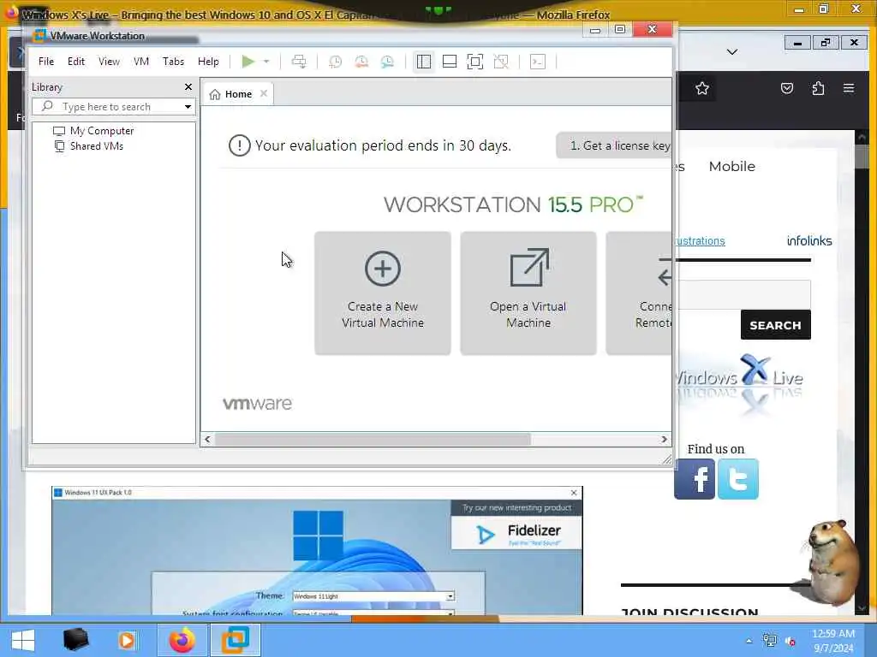Screen dimensions: 877x657
Task: Click the Take Snapshot toolbar icon
Action: click(335, 62)
